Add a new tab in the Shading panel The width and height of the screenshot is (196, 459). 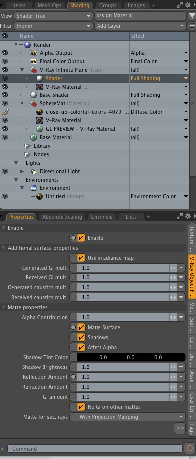point(154,5)
